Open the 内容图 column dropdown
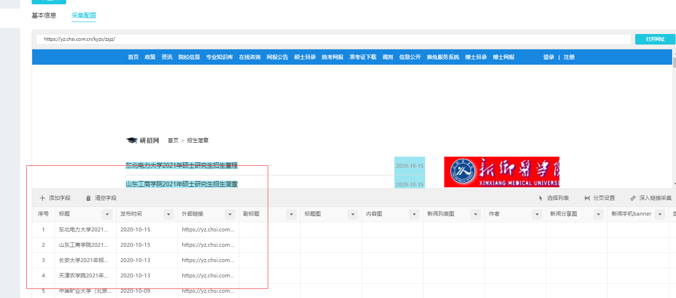Screen dimensions: 676x298 [x=414, y=214]
